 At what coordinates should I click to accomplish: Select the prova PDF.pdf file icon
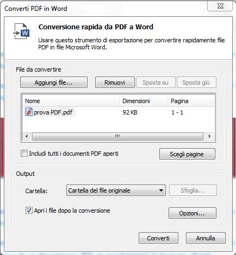click(x=29, y=112)
